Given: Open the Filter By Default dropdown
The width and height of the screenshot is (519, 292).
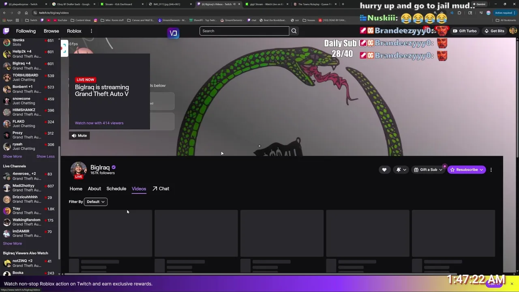Looking at the screenshot, I should click(x=96, y=202).
